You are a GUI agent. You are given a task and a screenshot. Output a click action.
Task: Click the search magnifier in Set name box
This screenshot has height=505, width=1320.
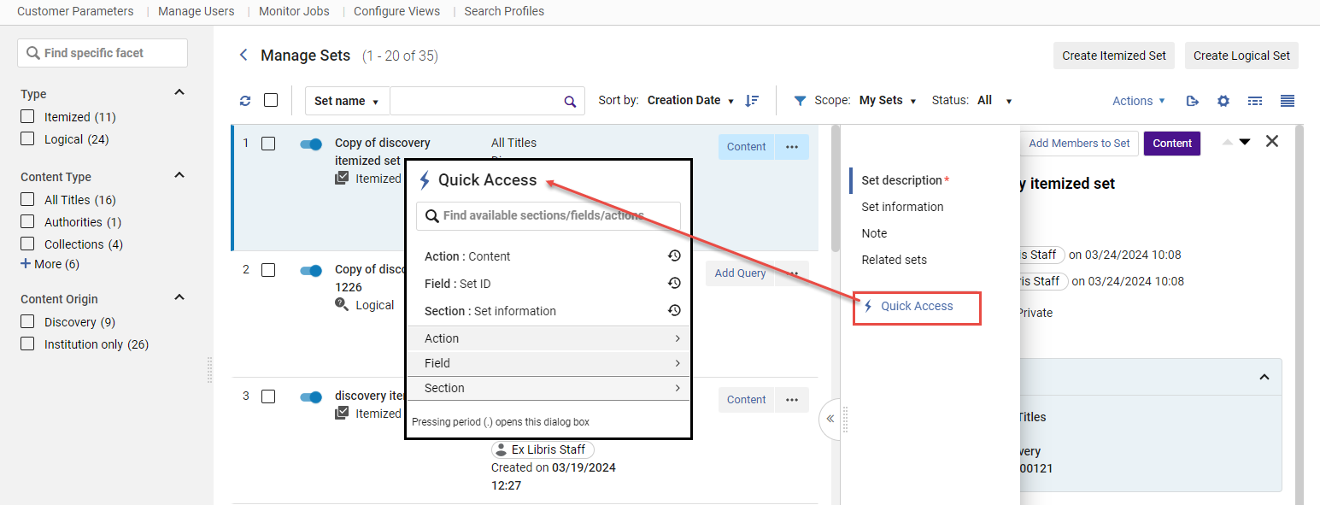(570, 101)
